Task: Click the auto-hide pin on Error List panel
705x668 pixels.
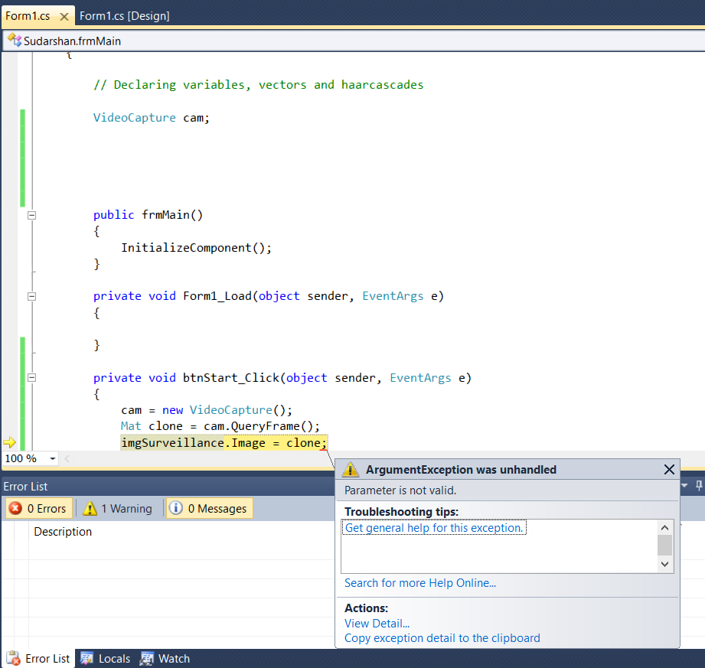Action: (697, 485)
